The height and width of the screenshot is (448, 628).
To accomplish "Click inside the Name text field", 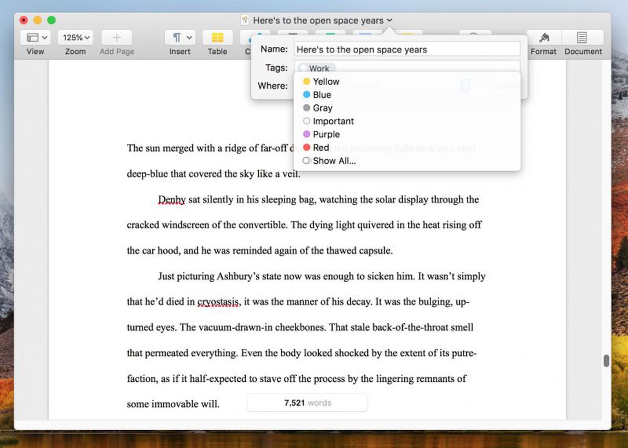I will coord(406,49).
